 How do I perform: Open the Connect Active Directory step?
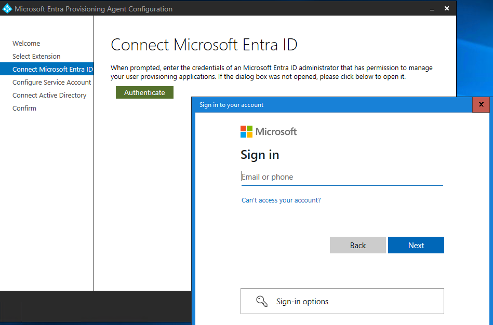(x=49, y=96)
